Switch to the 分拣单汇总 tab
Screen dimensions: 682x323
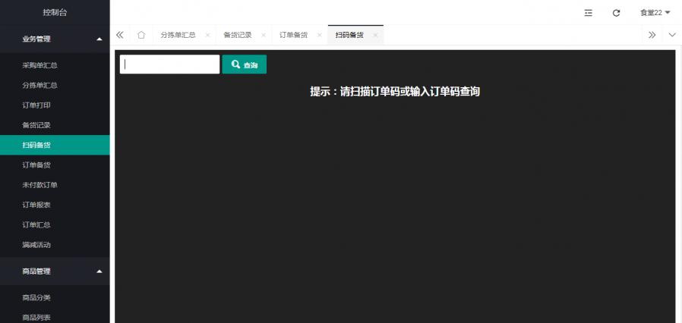pyautogui.click(x=178, y=35)
